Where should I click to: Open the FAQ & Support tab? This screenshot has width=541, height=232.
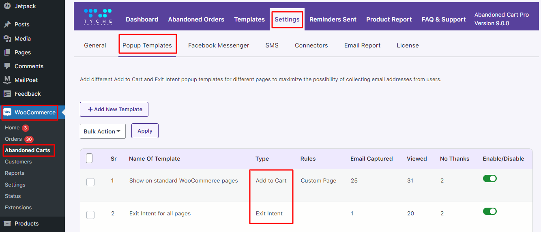(444, 19)
